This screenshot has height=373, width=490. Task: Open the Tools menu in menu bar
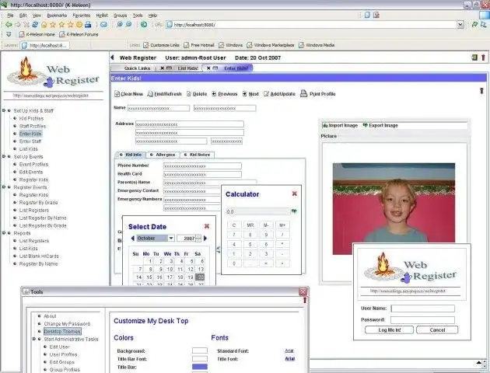coord(138,16)
